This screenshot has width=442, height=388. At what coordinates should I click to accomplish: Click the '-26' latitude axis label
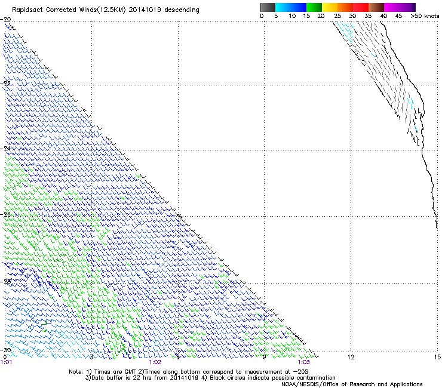click(x=6, y=214)
